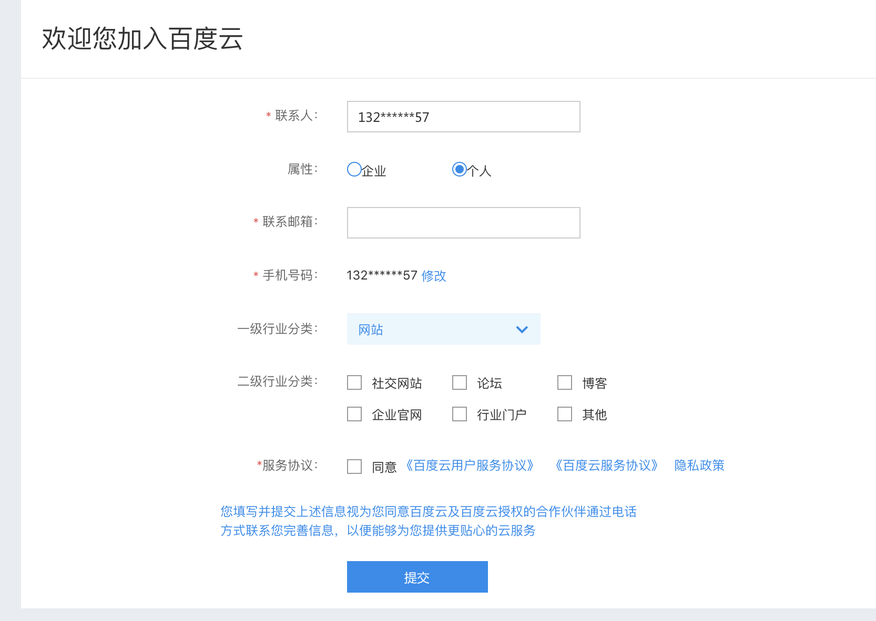This screenshot has width=876, height=621.
Task: Open the 《百度云服务协议》 link
Action: coord(607,465)
